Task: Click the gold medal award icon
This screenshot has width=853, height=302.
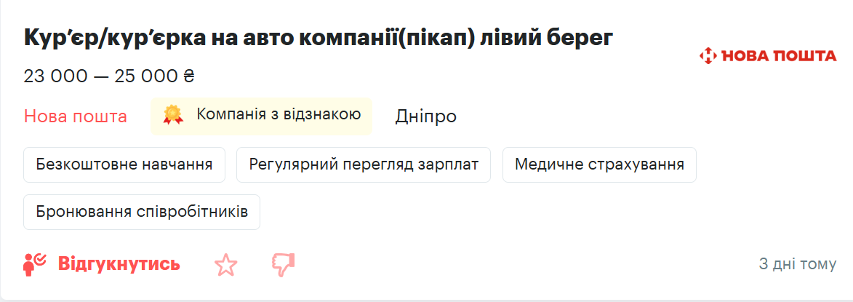Action: coord(173,115)
